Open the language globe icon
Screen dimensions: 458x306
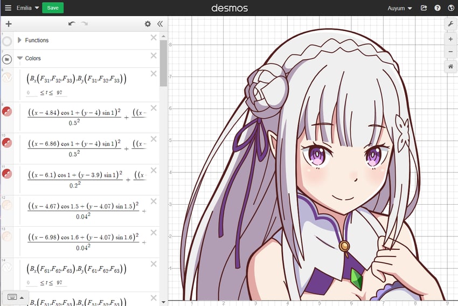click(x=451, y=8)
